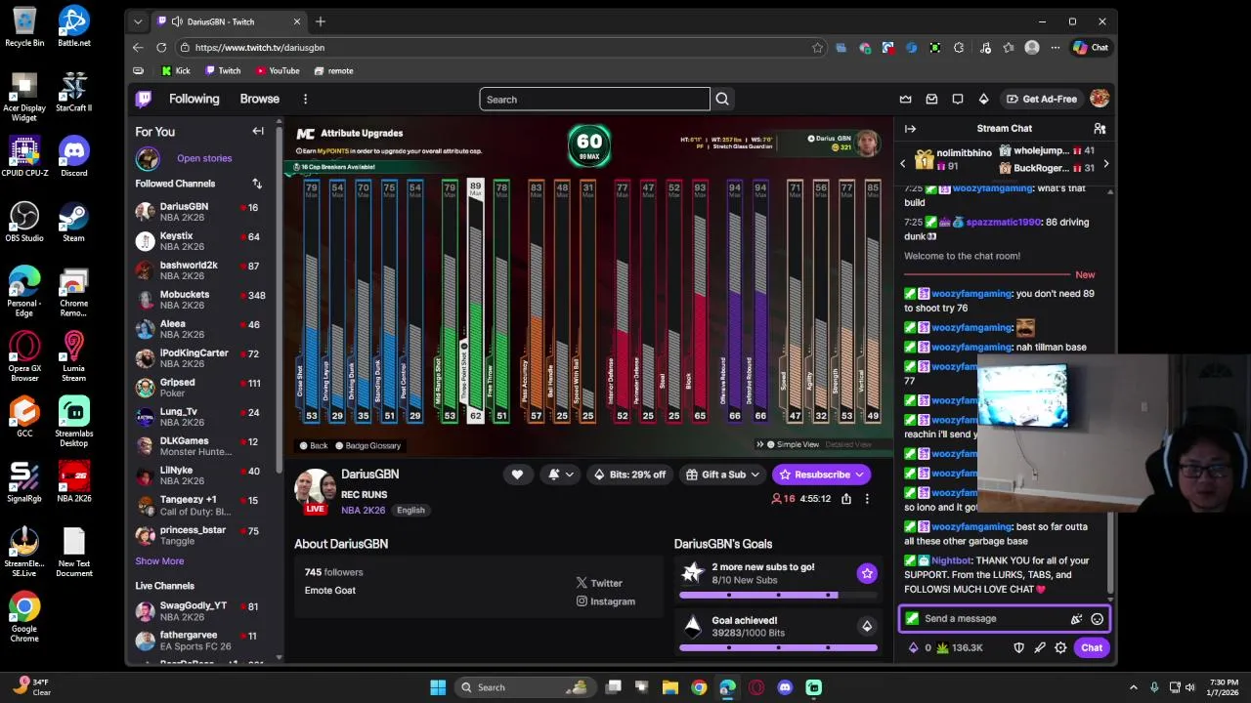1251x703 pixels.
Task: Sort Followed Channels with arrows icon
Action: [257, 184]
